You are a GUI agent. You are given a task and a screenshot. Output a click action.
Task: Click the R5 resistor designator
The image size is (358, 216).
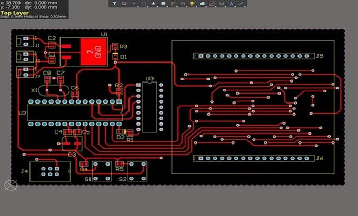[x=120, y=169]
